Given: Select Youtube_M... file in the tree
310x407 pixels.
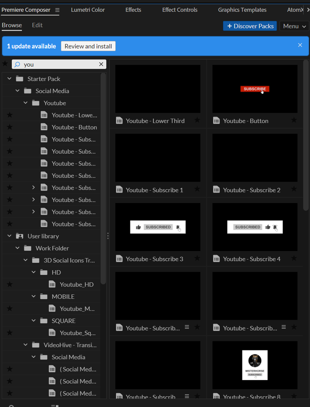Looking at the screenshot, I should coord(77,309).
